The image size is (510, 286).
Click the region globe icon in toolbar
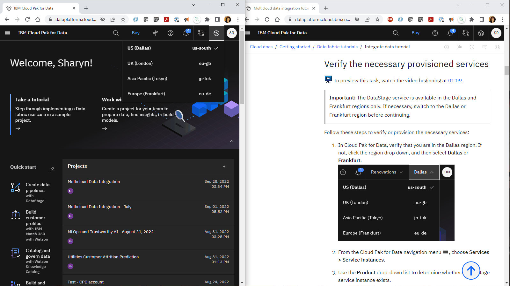[216, 33]
